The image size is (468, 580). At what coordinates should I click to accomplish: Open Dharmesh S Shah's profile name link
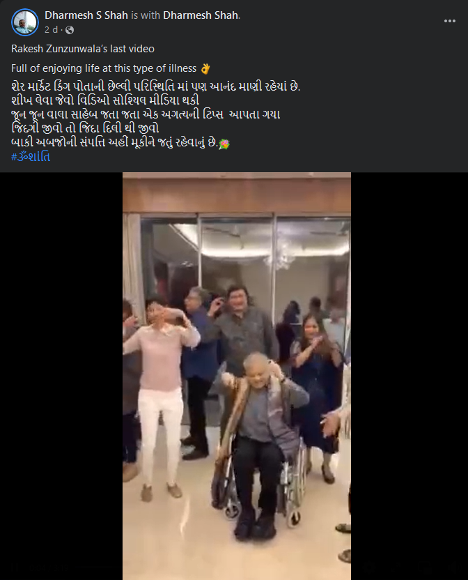(86, 15)
